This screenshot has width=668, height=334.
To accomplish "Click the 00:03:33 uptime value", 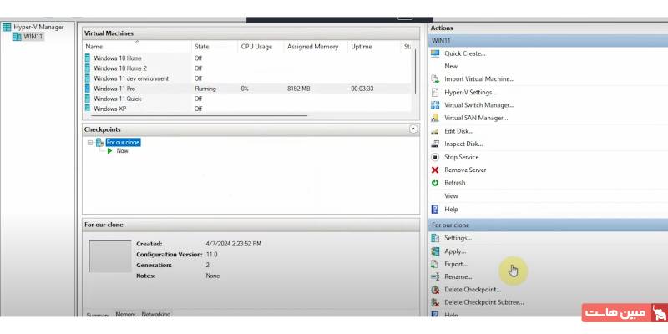I will tap(362, 89).
